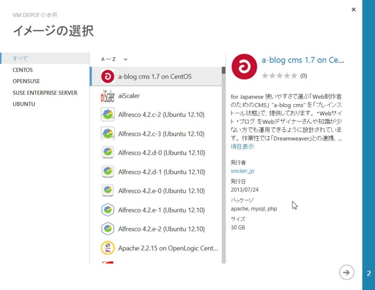Click the (0) rating count
375x290 pixels.
tap(303, 76)
